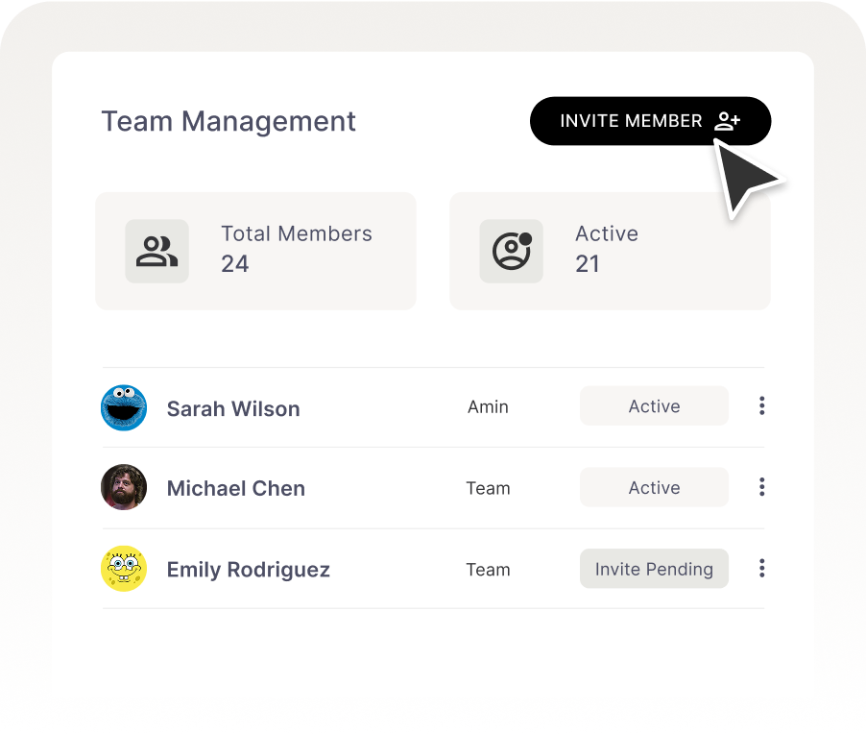Click Sarah Wilson's Active status badge
866x734 pixels.
click(x=654, y=406)
